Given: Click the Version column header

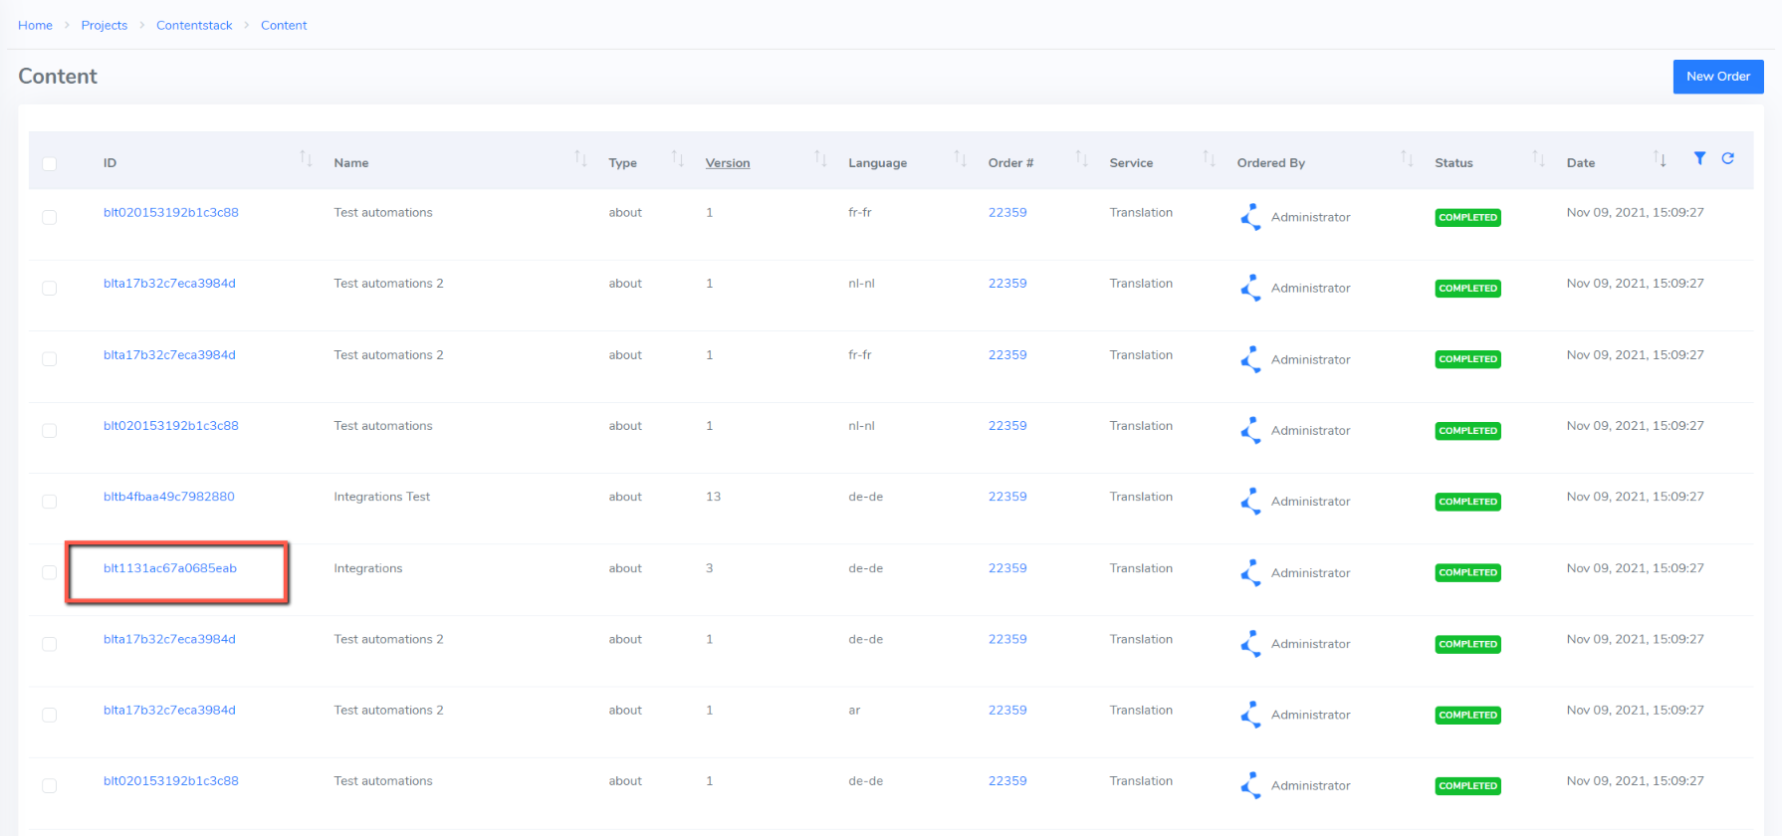Looking at the screenshot, I should [x=728, y=163].
